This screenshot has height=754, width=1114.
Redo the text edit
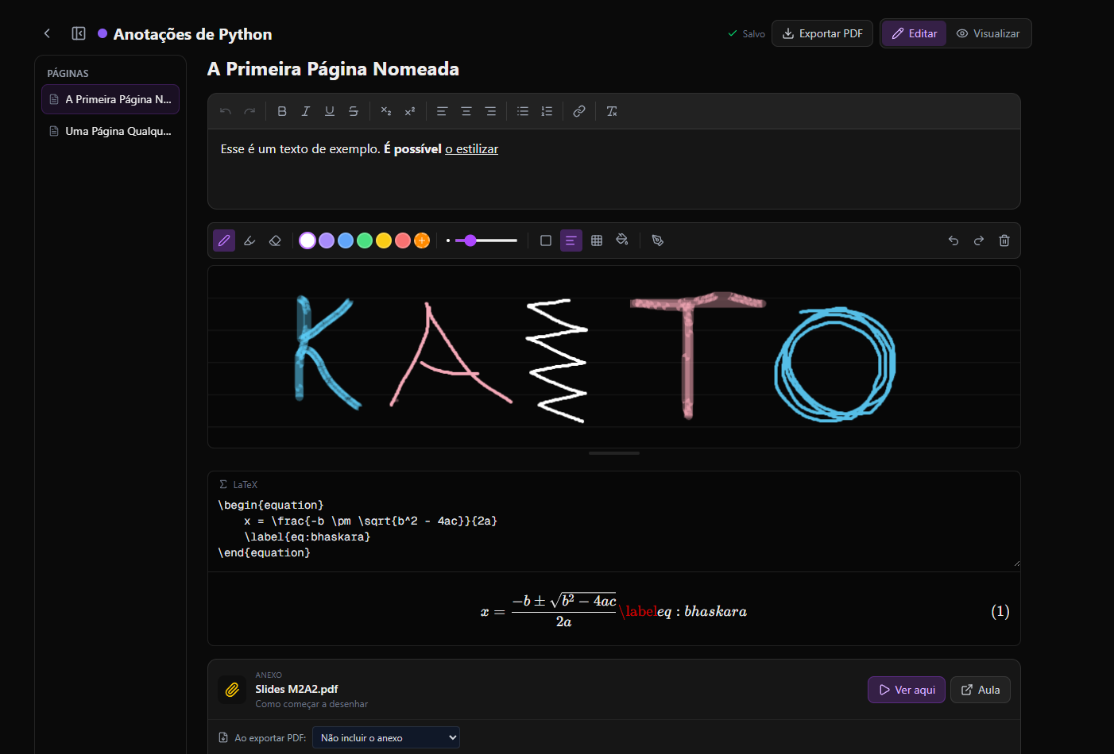point(249,111)
